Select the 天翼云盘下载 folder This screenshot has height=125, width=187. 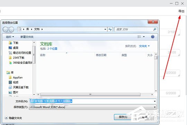point(19,87)
